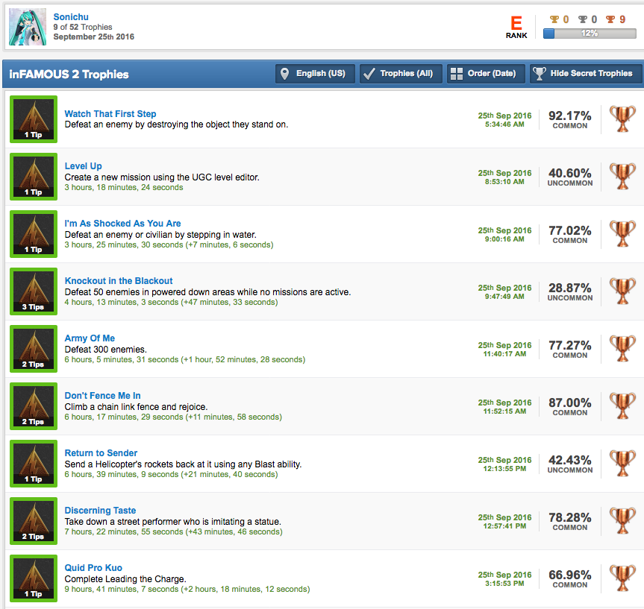Open the English (US) language dropdown
Viewport: 644px width, 609px height.
[315, 74]
